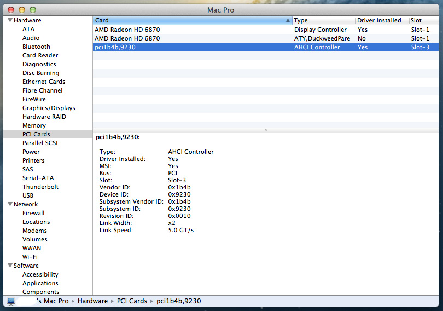Open Printers in the sidebar
The width and height of the screenshot is (443, 311).
33,160
